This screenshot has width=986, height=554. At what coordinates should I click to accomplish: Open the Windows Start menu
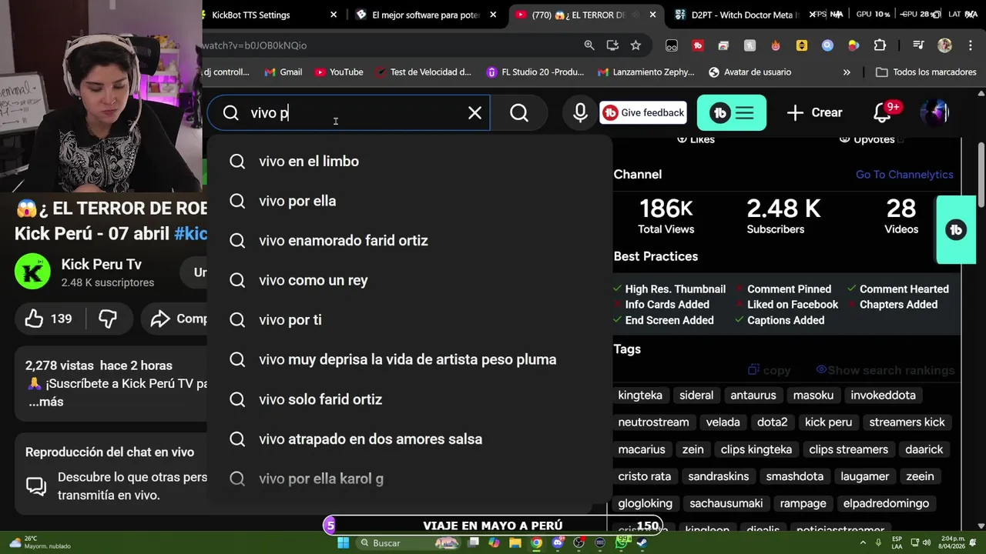click(344, 543)
